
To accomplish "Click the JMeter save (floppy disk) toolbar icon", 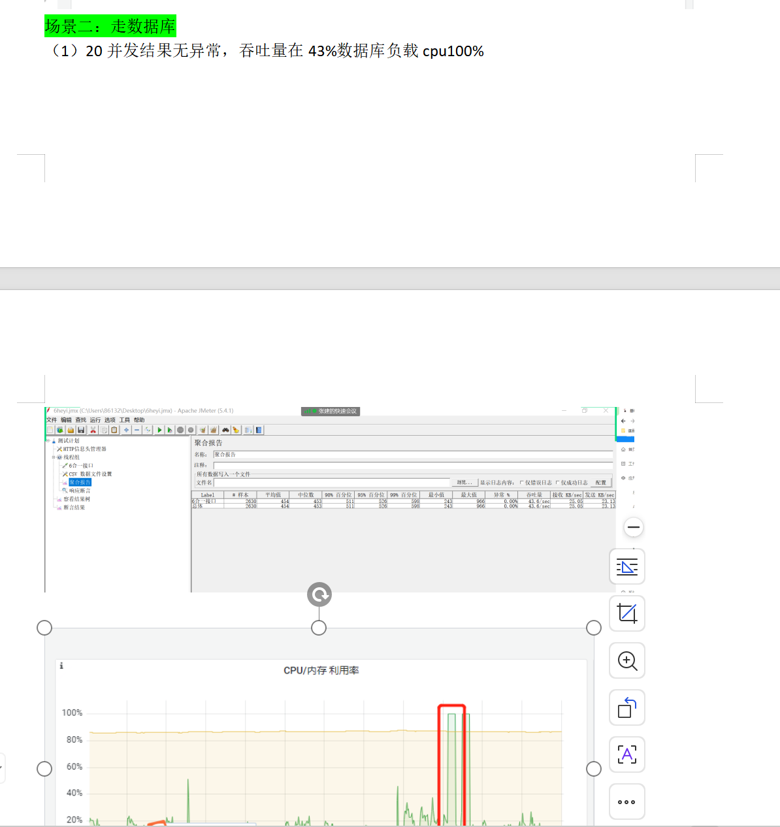I will pos(81,430).
